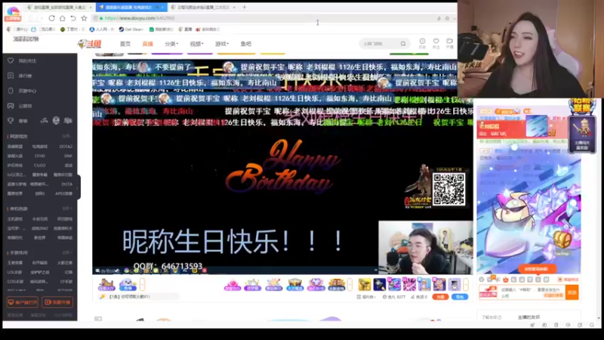Open the 鱼吧 navigation item
The height and width of the screenshot is (340, 604).
[x=246, y=44]
